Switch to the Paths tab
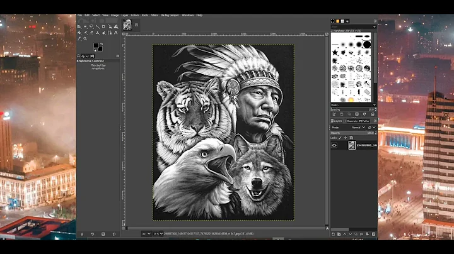The height and width of the screenshot is (254, 454). click(364, 121)
